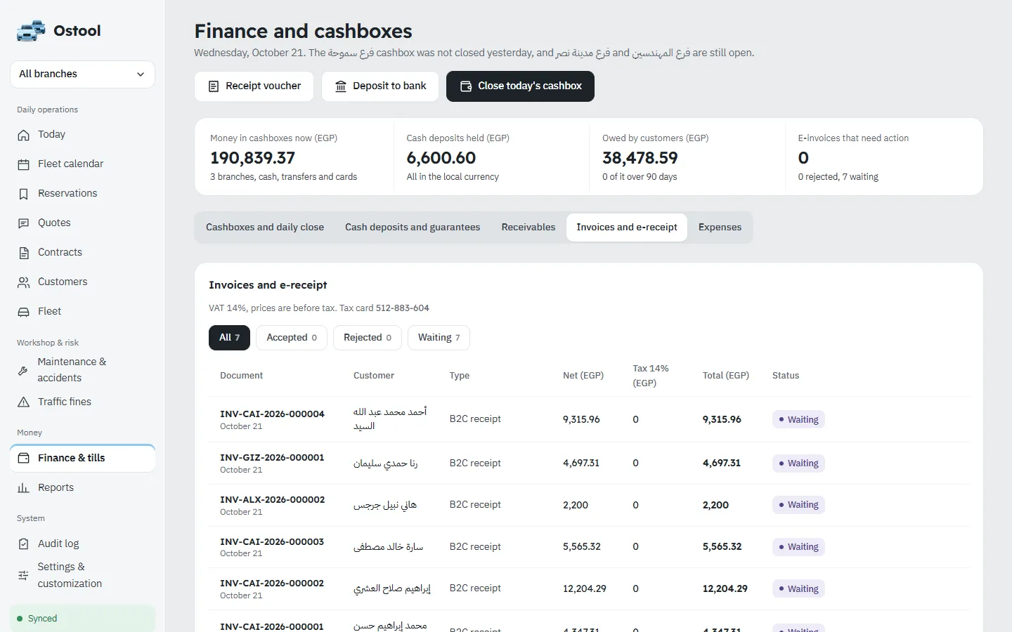This screenshot has width=1012, height=632.
Task: Click the Synced status indicator
Action: (x=82, y=619)
